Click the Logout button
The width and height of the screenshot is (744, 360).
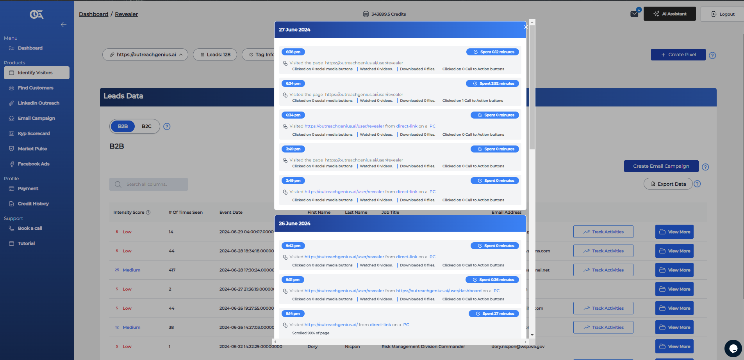723,14
